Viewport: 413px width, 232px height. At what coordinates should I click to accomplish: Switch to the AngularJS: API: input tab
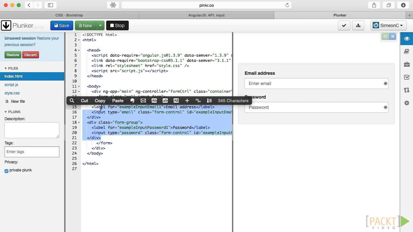206,15
